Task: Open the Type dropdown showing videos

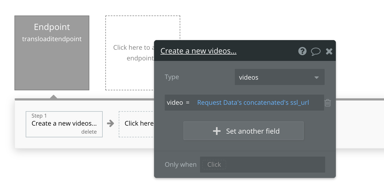Action: pyautogui.click(x=279, y=77)
